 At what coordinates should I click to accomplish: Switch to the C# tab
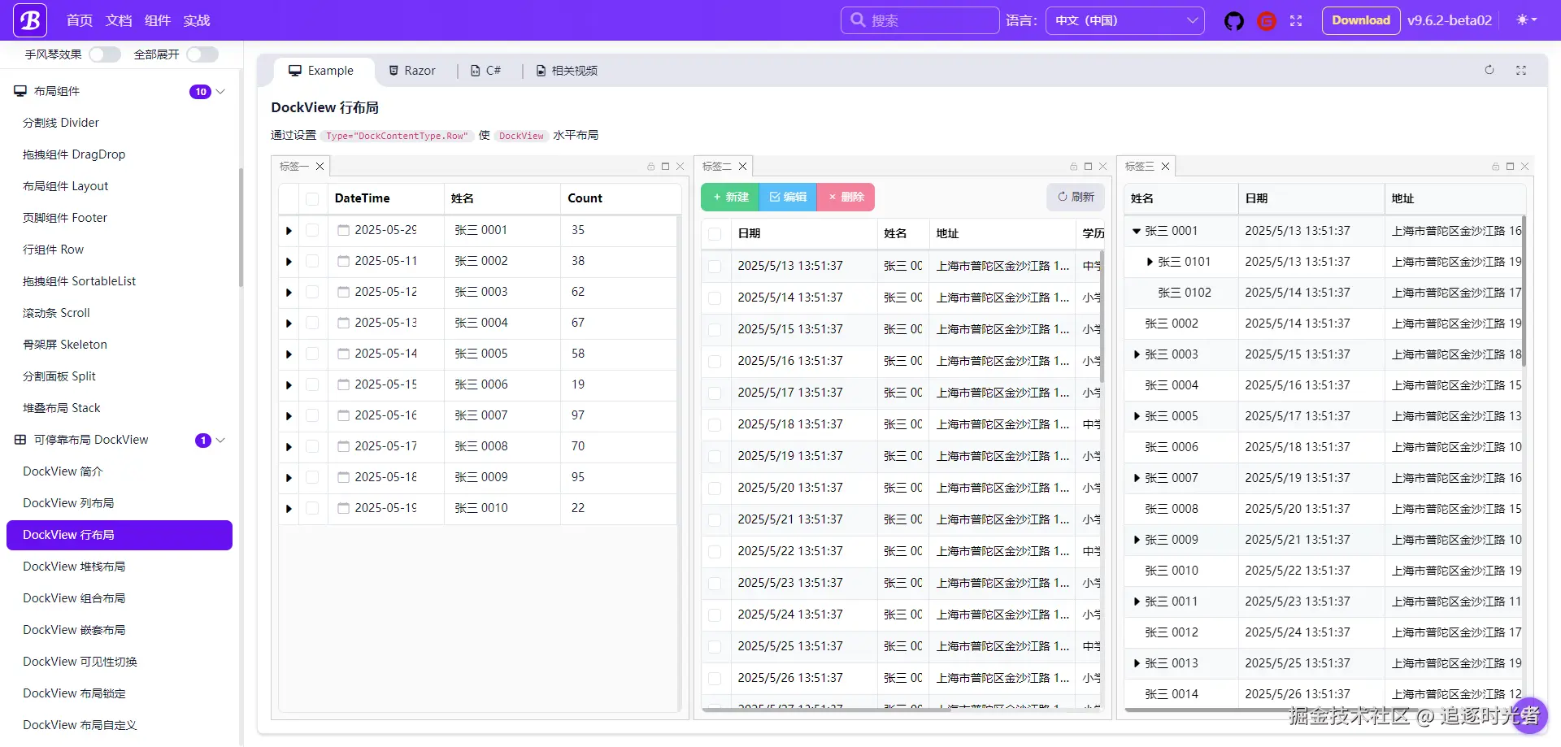coord(486,71)
